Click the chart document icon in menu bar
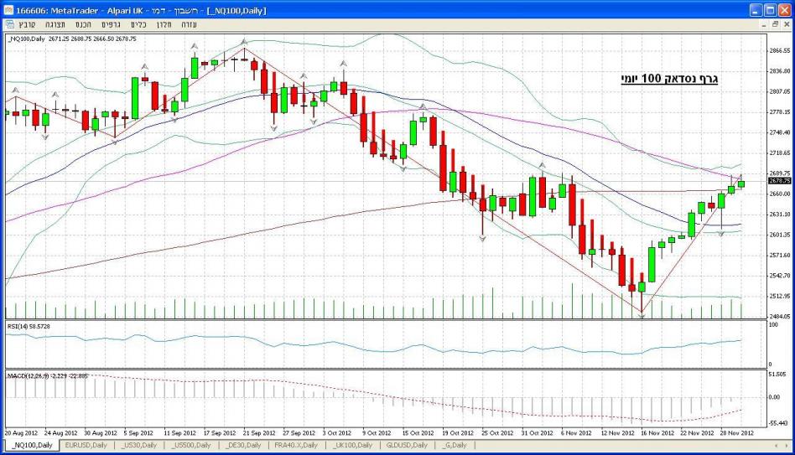 [8, 23]
